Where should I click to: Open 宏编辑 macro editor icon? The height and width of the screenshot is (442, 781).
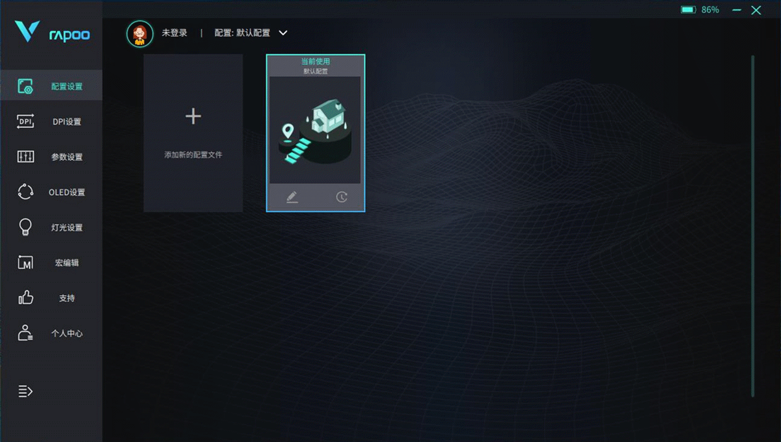(x=25, y=263)
